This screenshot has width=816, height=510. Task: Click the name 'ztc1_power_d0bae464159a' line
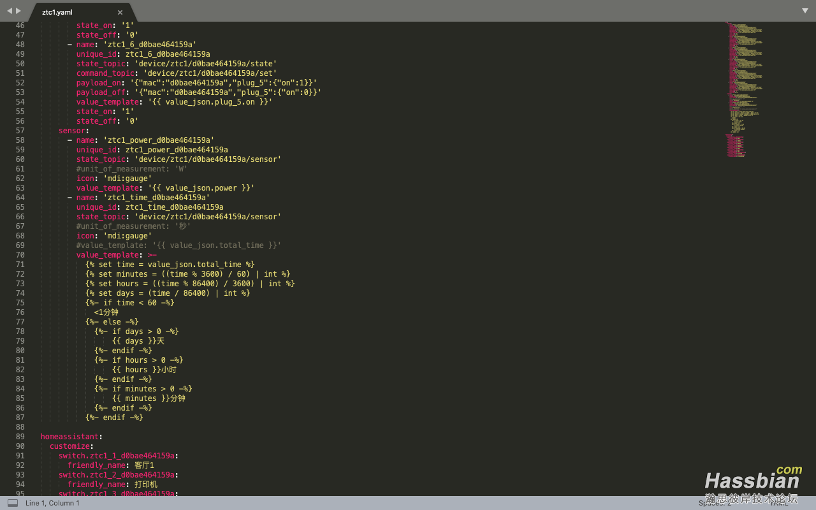pos(141,140)
